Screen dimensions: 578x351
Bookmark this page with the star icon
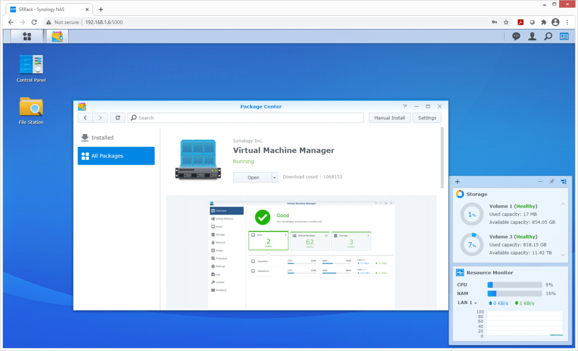coord(506,22)
